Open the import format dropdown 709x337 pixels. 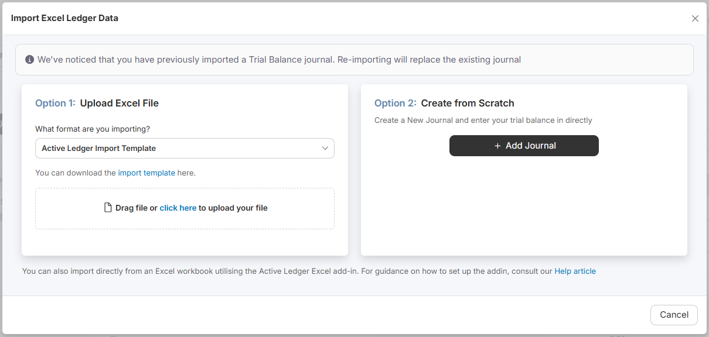[185, 149]
